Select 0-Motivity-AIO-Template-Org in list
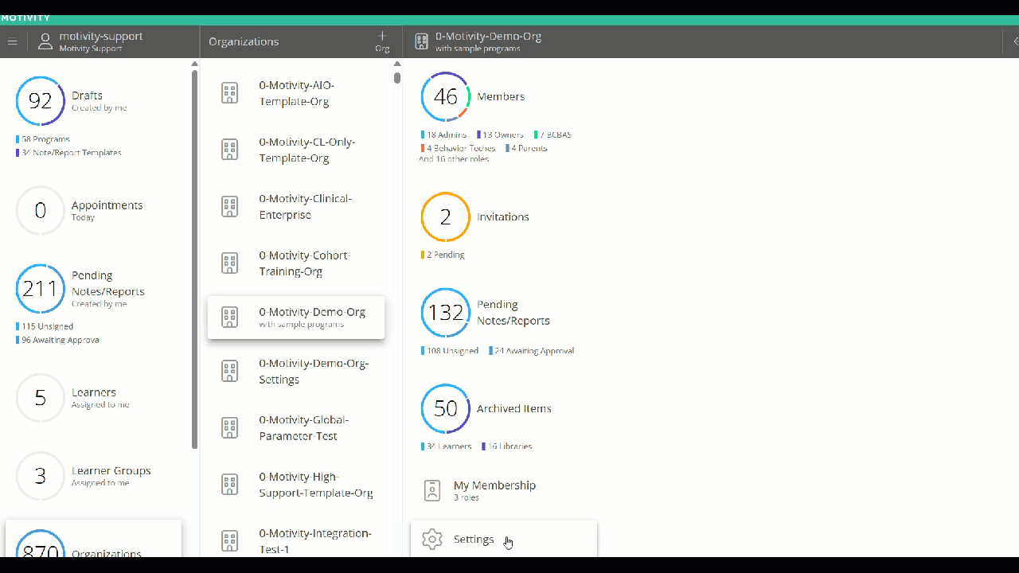This screenshot has height=573, width=1019. pos(296,93)
